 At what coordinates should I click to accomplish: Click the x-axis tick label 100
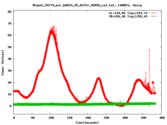pyautogui.click(x=51, y=118)
